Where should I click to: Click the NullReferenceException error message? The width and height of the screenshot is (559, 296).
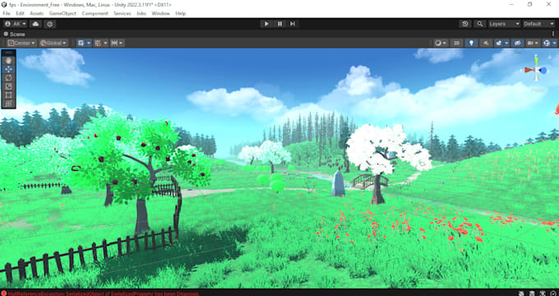point(100,294)
